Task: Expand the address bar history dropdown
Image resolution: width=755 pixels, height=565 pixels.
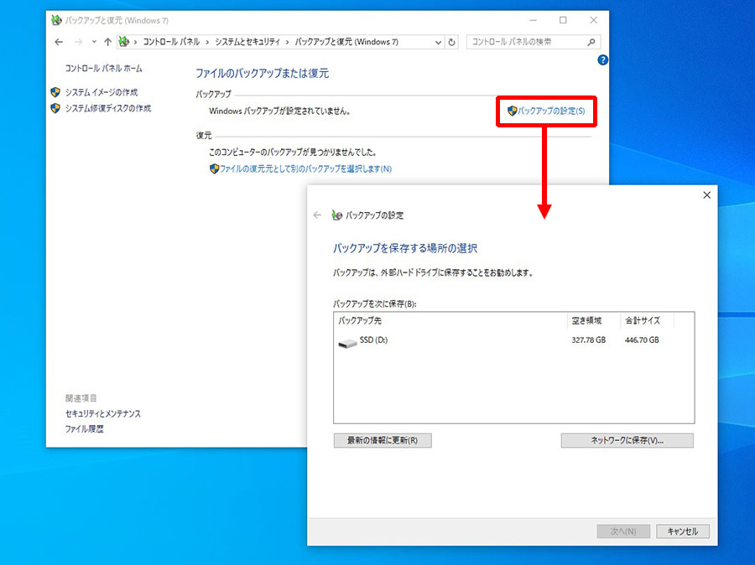Action: tap(438, 43)
